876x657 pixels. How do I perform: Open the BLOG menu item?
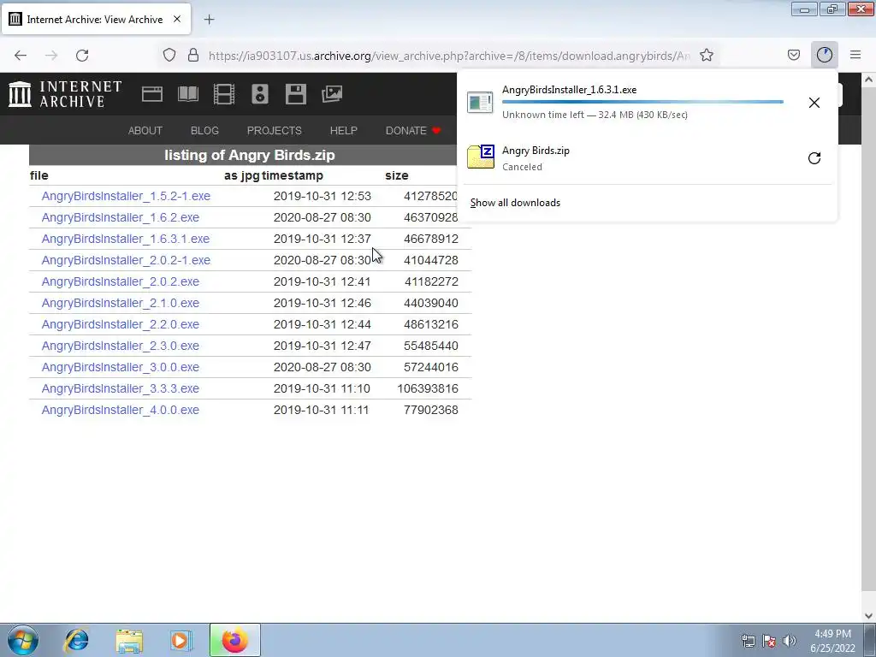[204, 131]
